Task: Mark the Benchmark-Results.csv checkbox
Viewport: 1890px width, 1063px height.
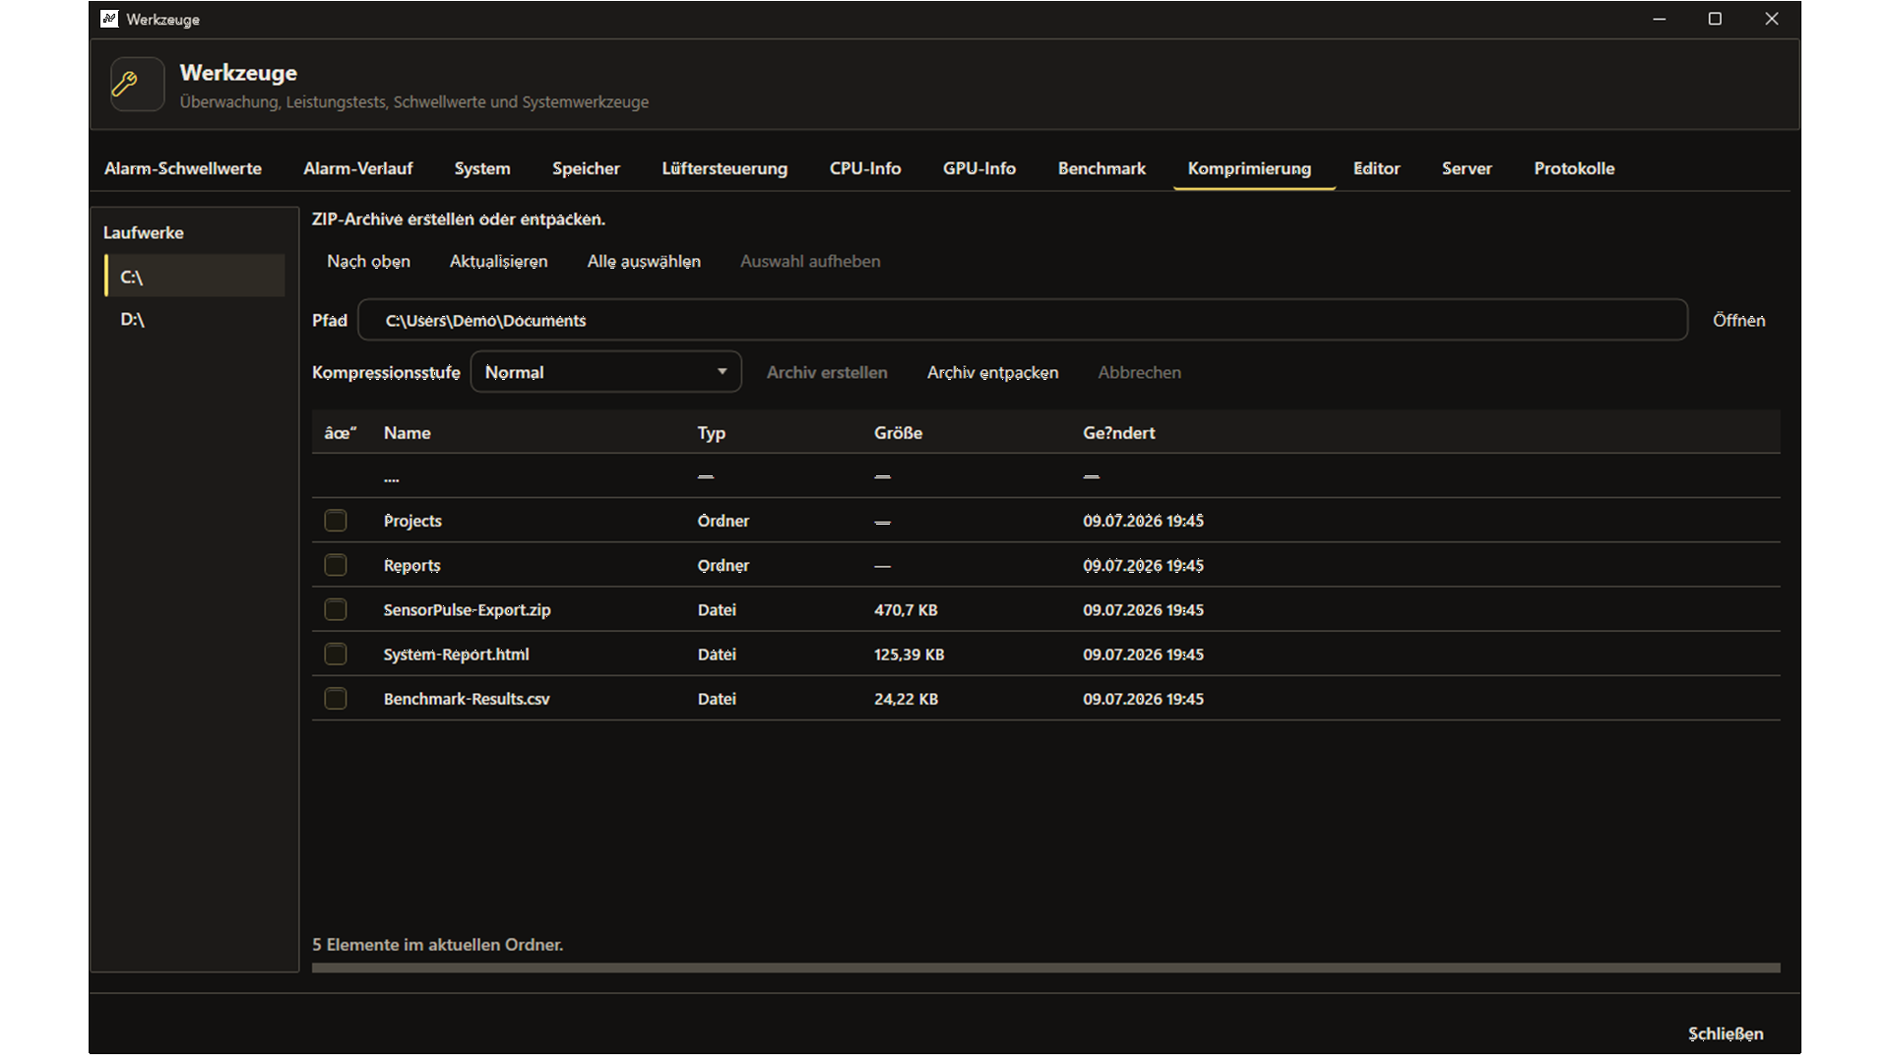Action: [x=336, y=699]
